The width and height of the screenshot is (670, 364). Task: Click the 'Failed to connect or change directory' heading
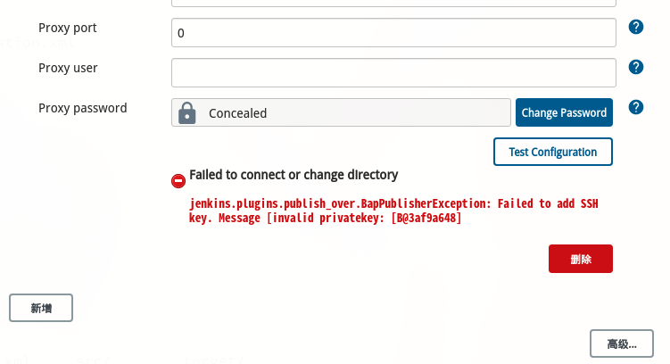coord(294,175)
